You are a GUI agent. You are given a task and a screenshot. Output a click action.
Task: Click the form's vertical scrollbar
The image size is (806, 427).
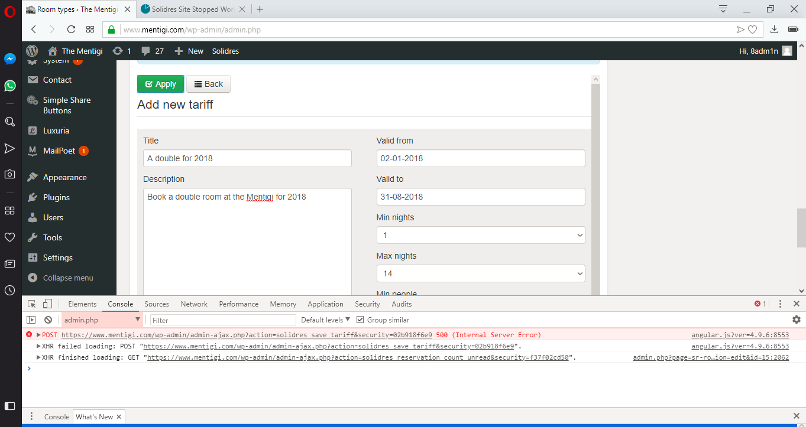[595, 177]
